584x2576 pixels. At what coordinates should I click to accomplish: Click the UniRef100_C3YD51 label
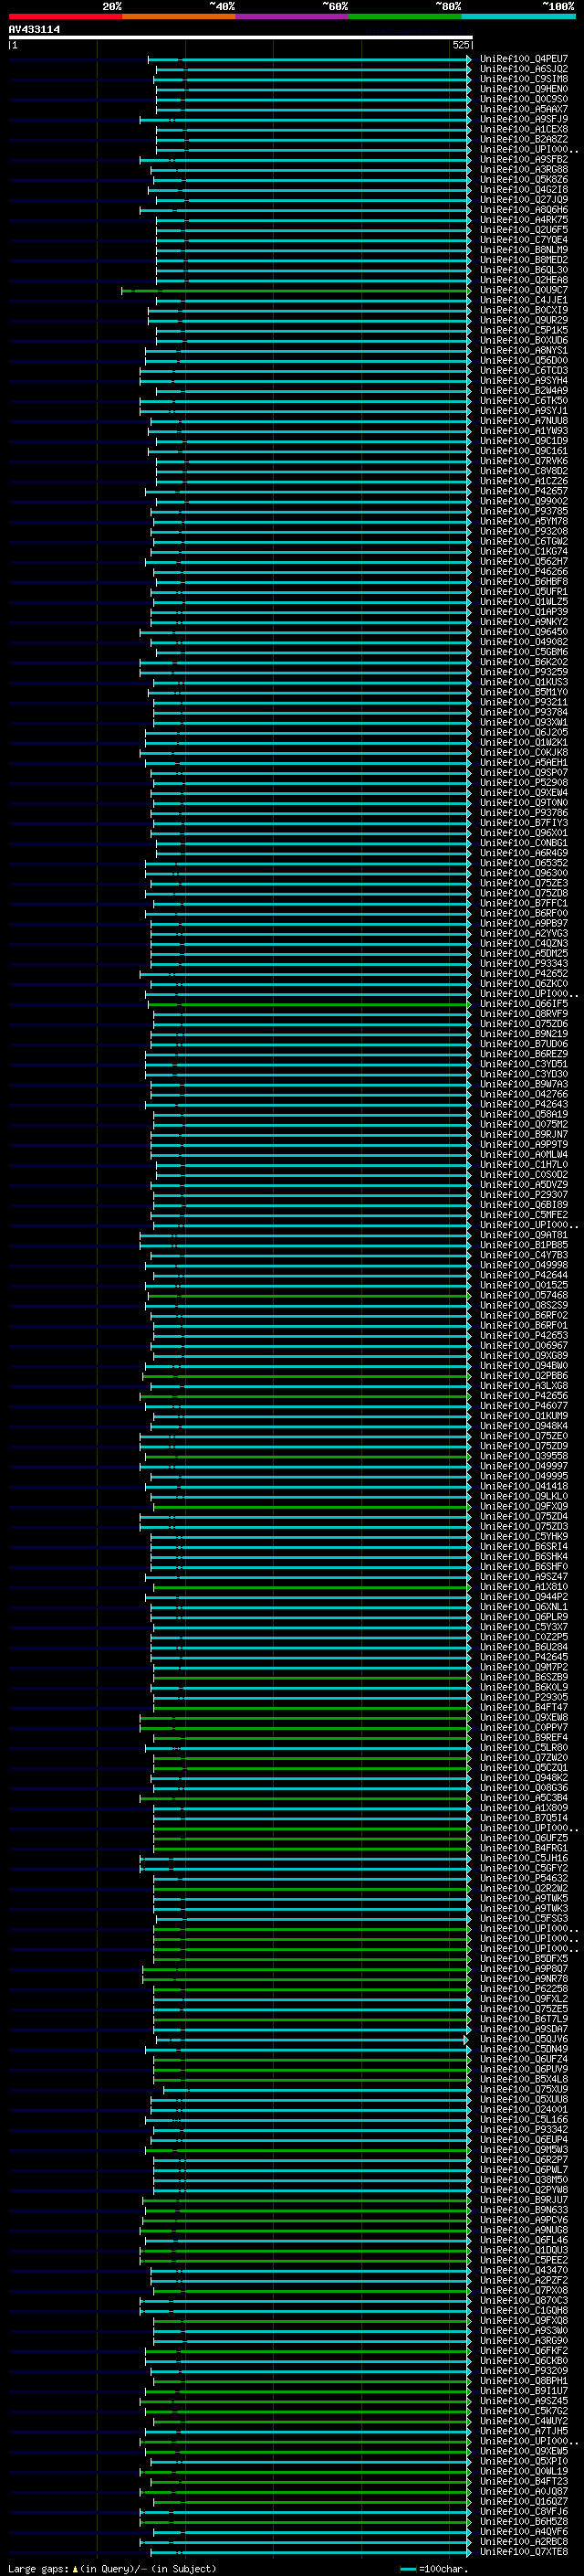pyautogui.click(x=524, y=1064)
